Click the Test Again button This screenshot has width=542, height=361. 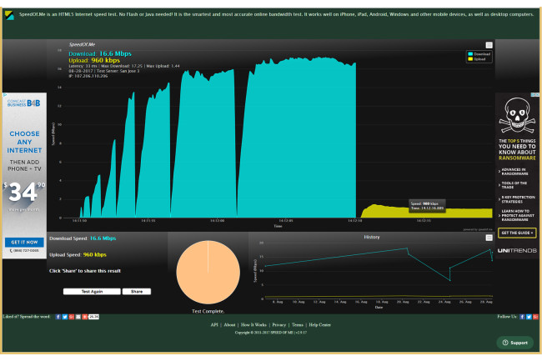tap(91, 292)
